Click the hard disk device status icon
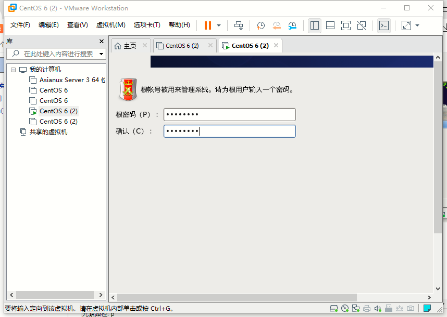The width and height of the screenshot is (447, 317). click(x=333, y=308)
